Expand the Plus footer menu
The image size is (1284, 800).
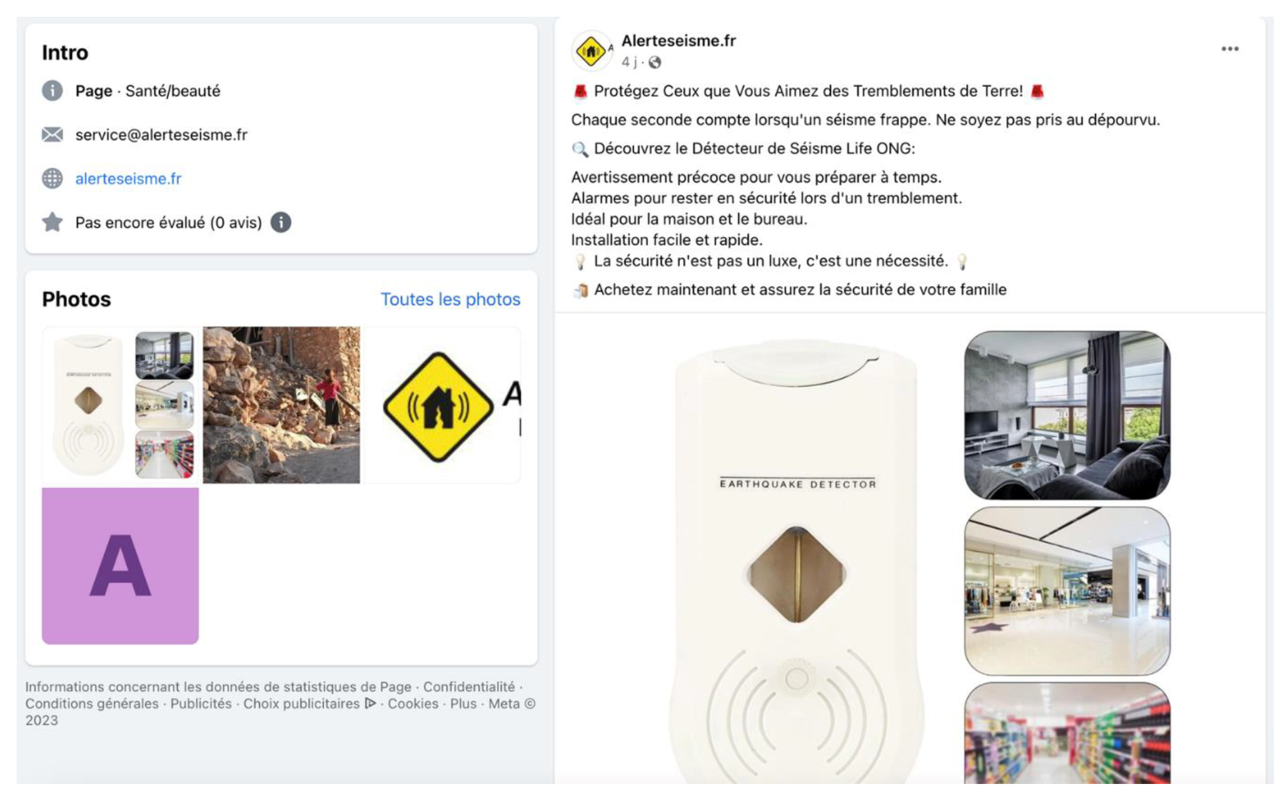click(463, 703)
